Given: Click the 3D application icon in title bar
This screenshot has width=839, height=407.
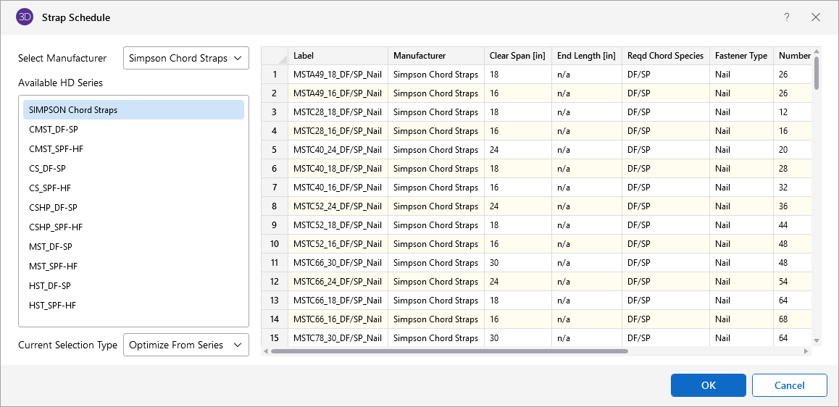Looking at the screenshot, I should (25, 17).
